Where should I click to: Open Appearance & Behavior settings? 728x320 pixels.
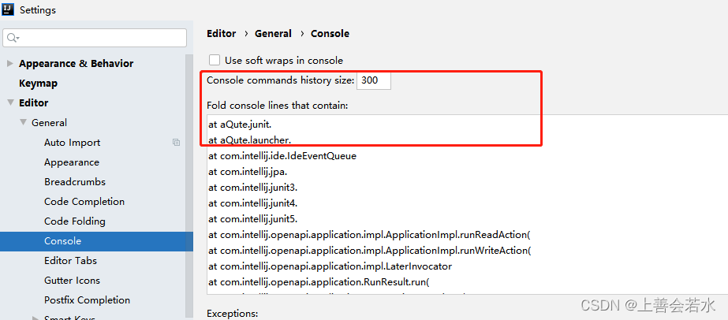(x=77, y=64)
